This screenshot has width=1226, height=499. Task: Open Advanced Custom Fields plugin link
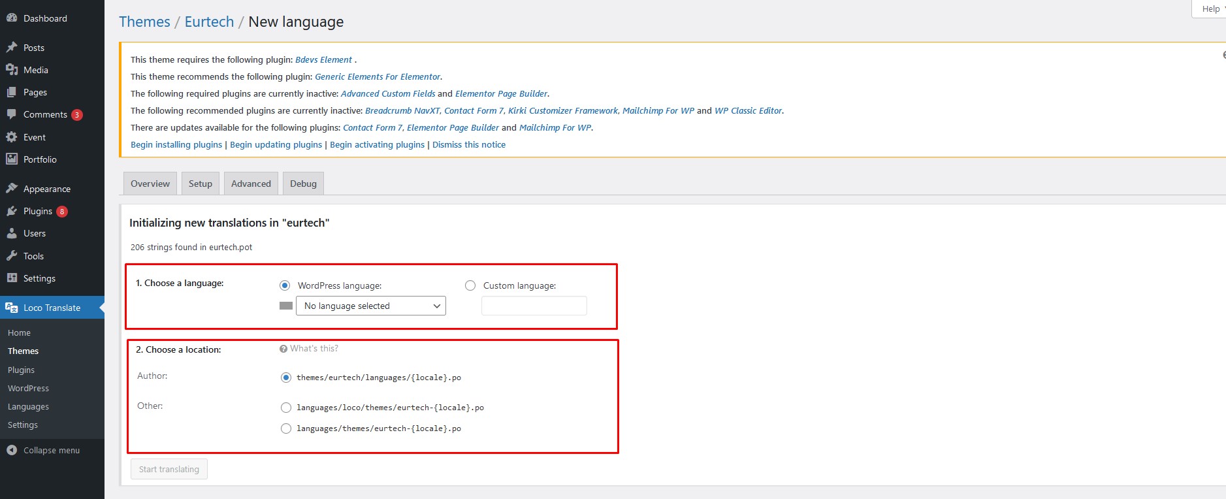[388, 93]
